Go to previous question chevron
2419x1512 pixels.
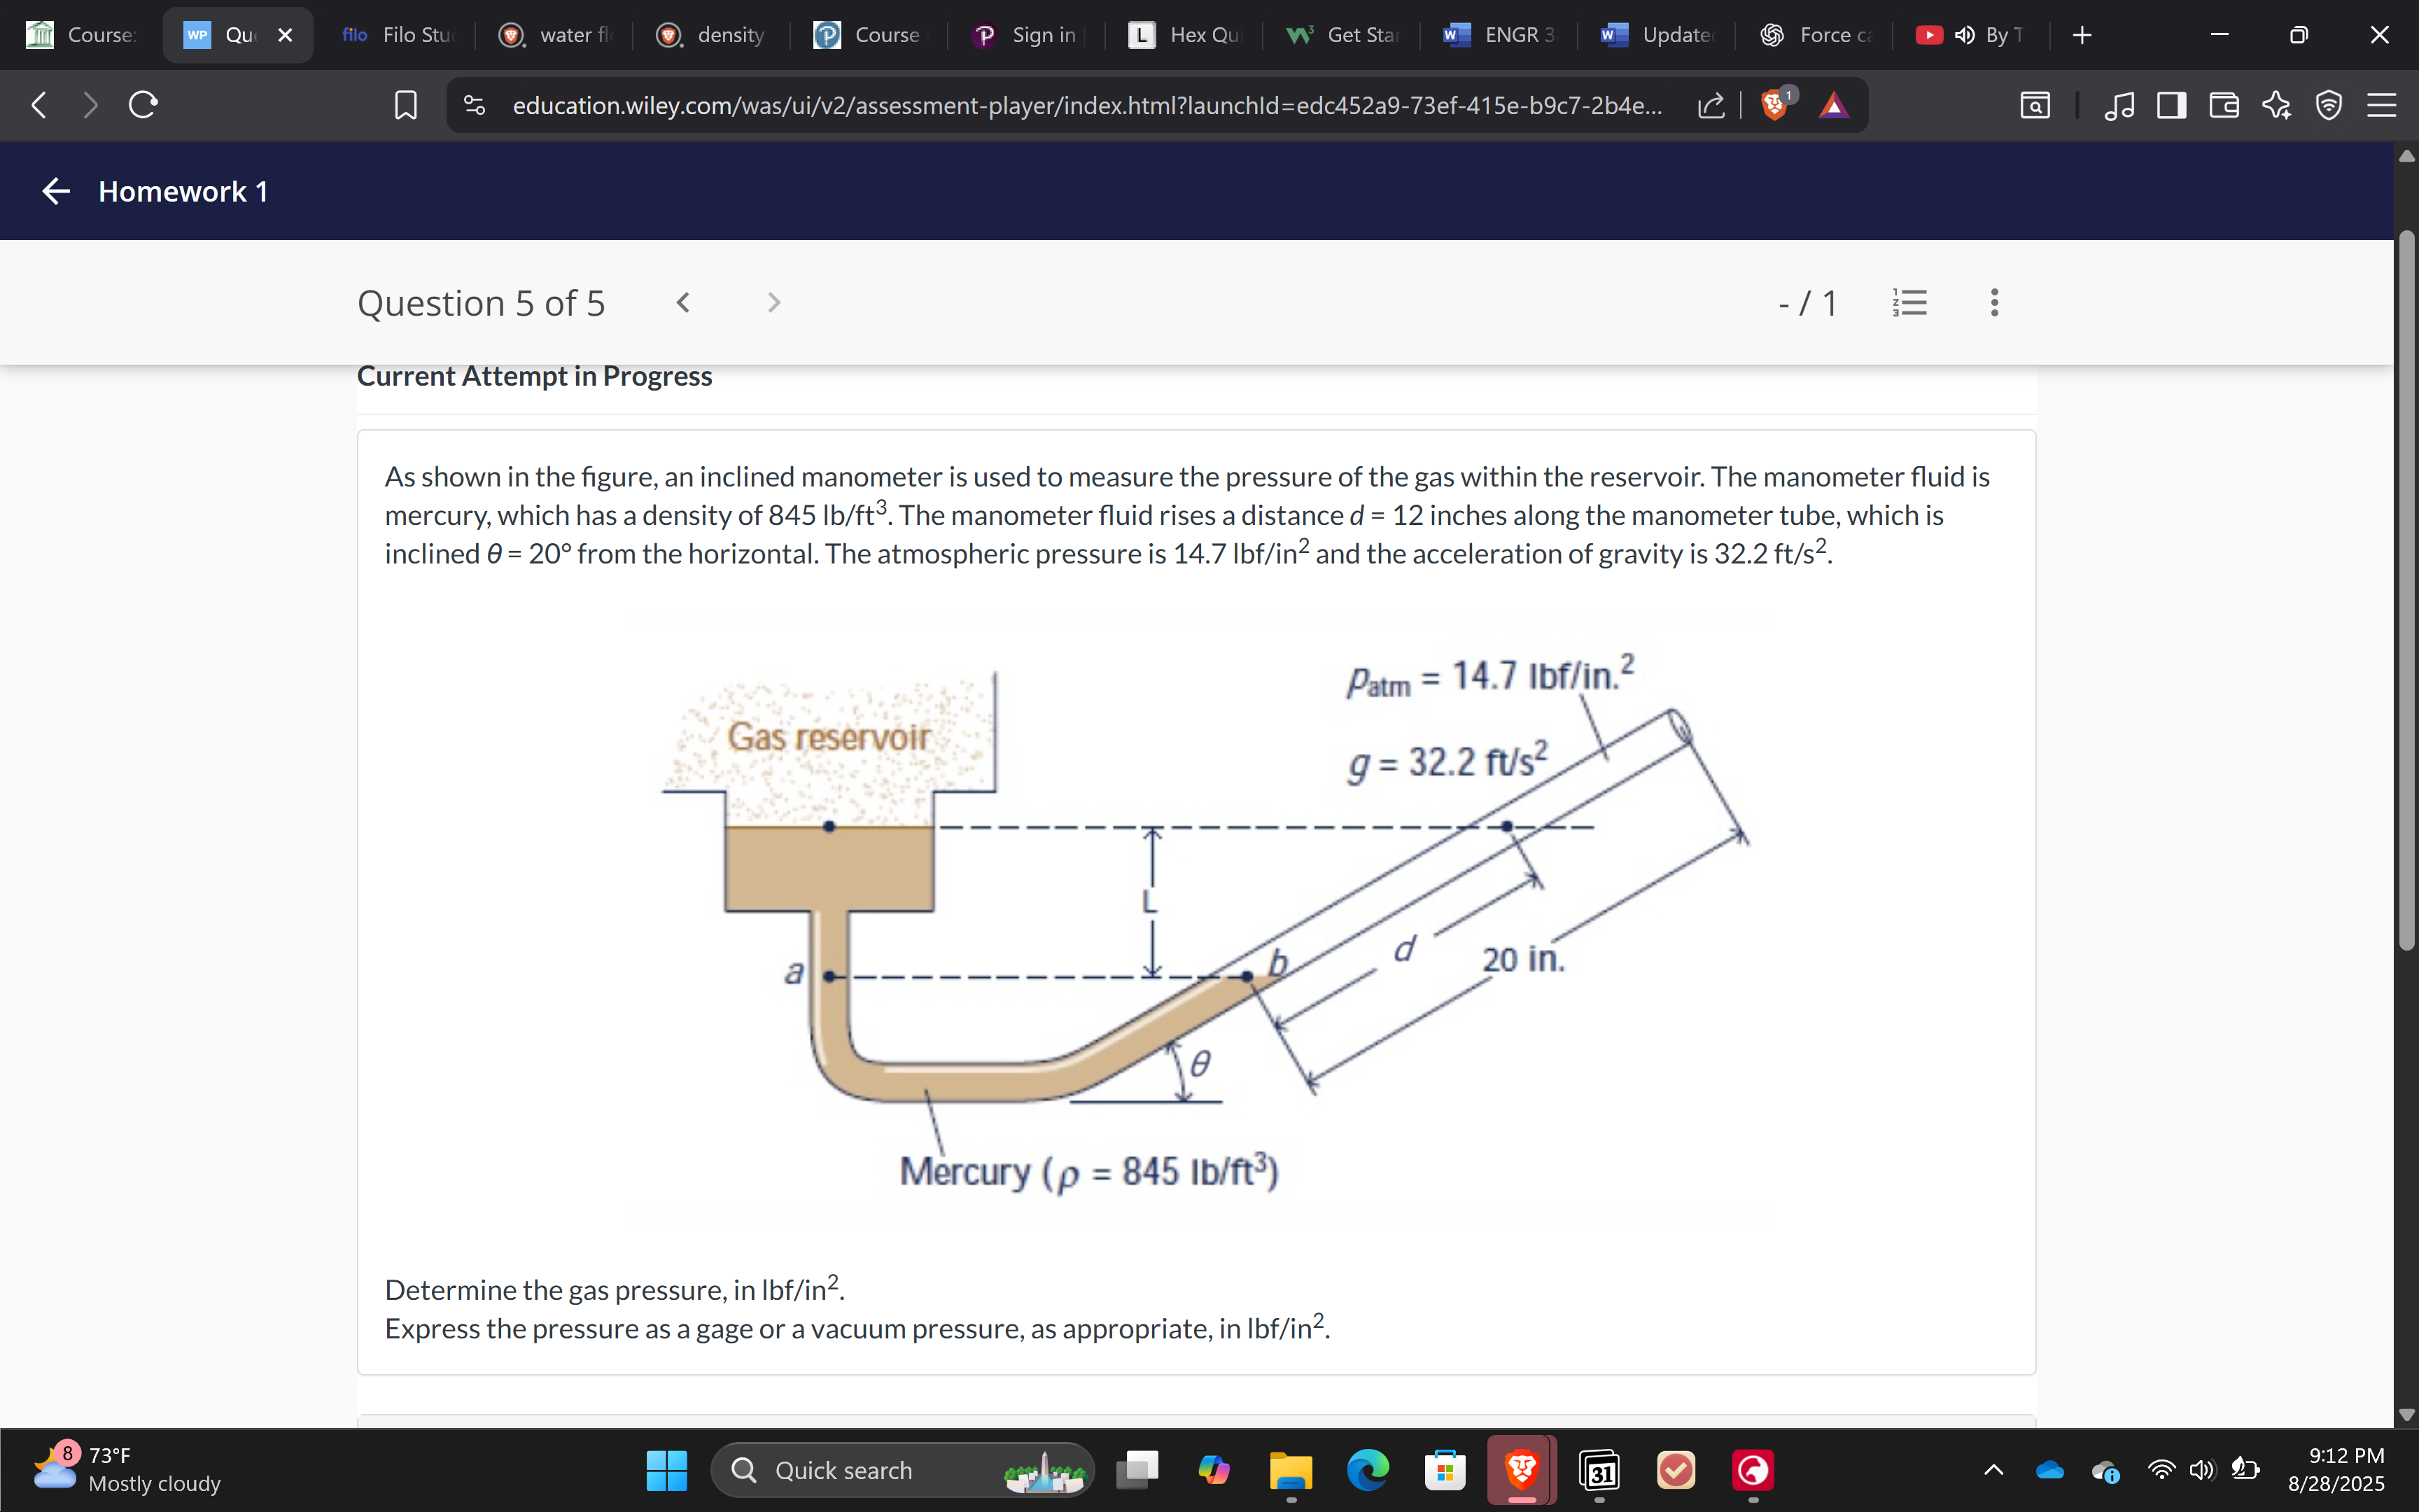coord(682,302)
